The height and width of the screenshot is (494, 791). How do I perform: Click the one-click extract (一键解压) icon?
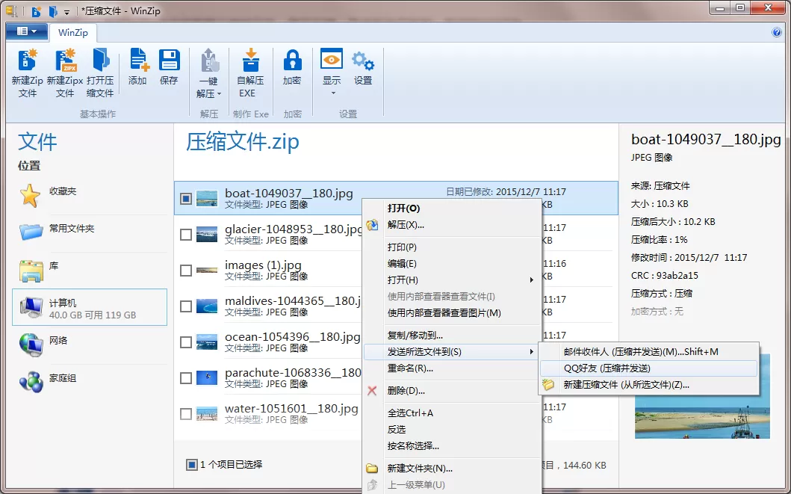tap(209, 60)
